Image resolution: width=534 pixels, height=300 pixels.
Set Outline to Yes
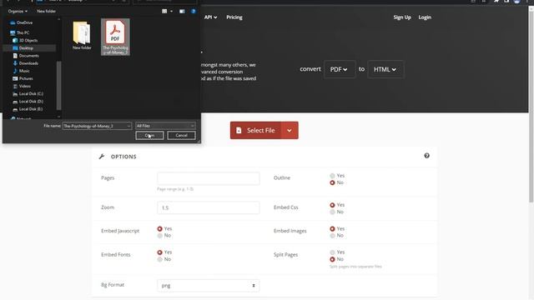click(332, 176)
